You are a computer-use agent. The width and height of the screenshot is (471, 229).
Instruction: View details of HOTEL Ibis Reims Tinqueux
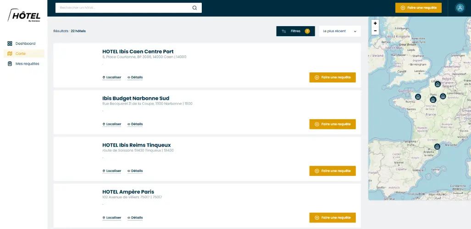[135, 171]
